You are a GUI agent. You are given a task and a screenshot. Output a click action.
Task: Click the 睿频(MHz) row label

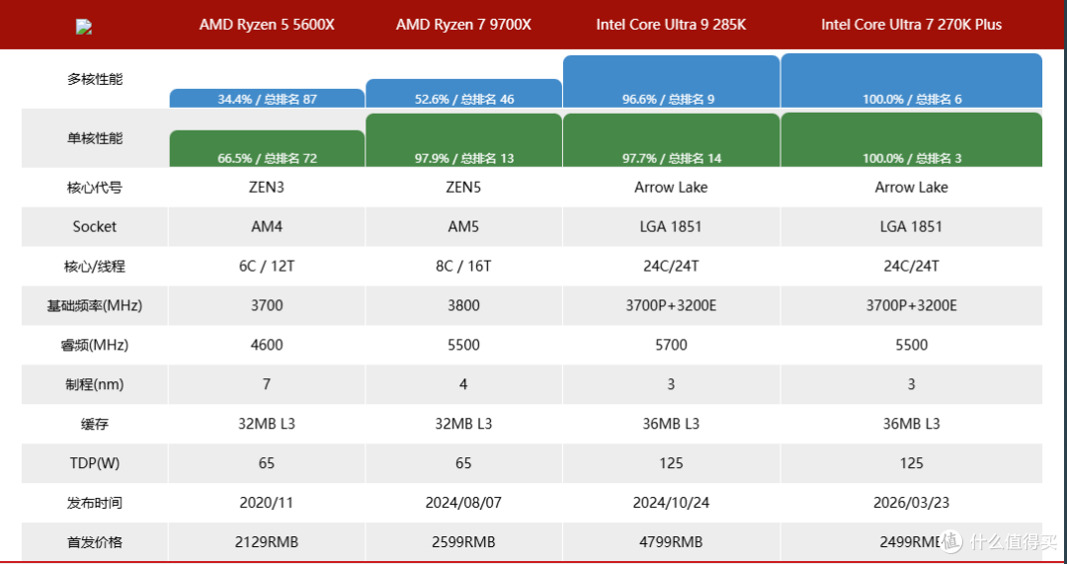click(x=95, y=345)
